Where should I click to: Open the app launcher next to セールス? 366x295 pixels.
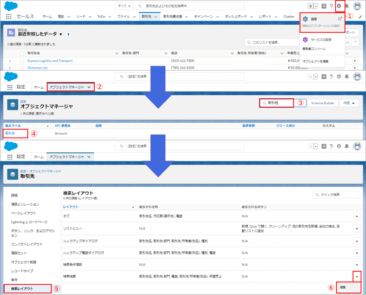pos(9,16)
